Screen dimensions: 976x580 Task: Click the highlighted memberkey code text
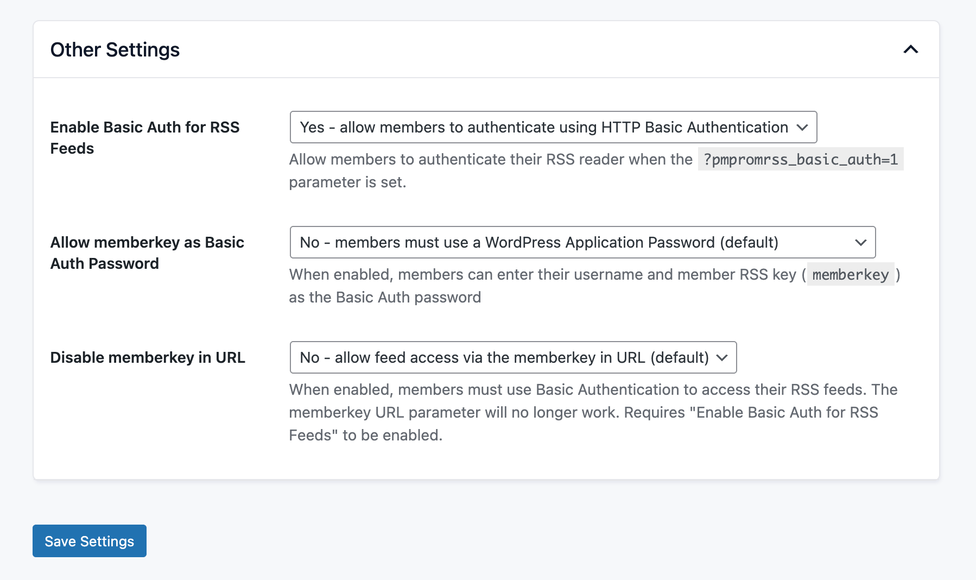click(851, 275)
